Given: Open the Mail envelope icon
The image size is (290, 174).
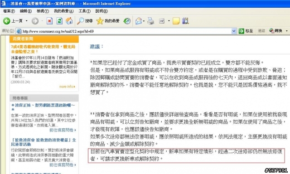Looking at the screenshot, I should 139,21.
